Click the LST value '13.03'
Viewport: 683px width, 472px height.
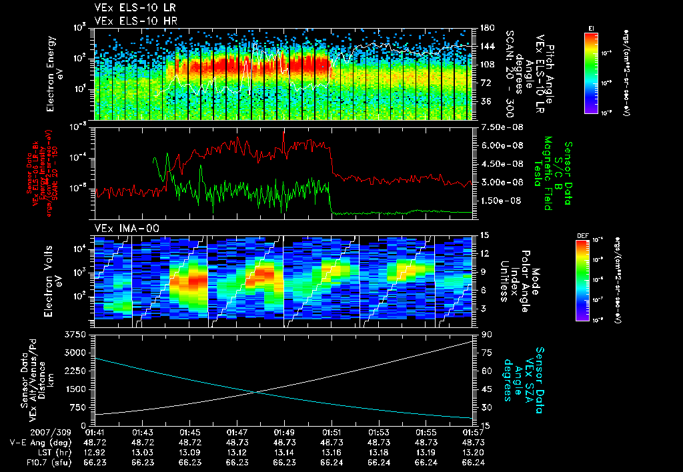pos(143,453)
